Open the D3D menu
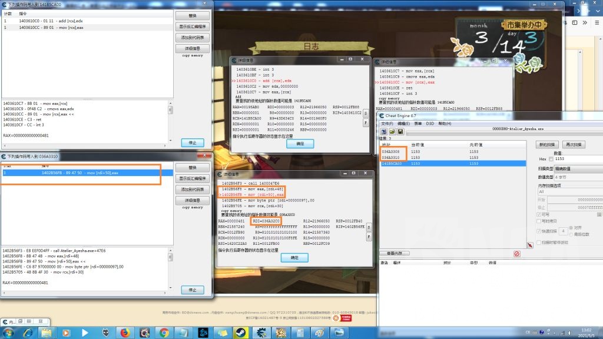The image size is (603, 339). 430,122
